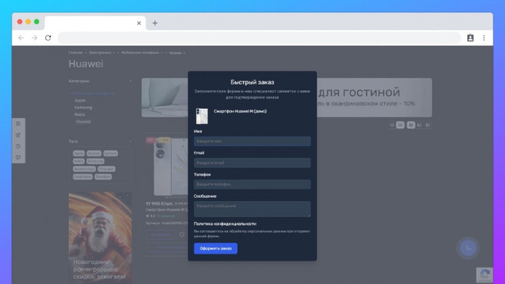505x284 pixels.
Task: Click the 'Huawei' page heading
Action: tap(86, 64)
